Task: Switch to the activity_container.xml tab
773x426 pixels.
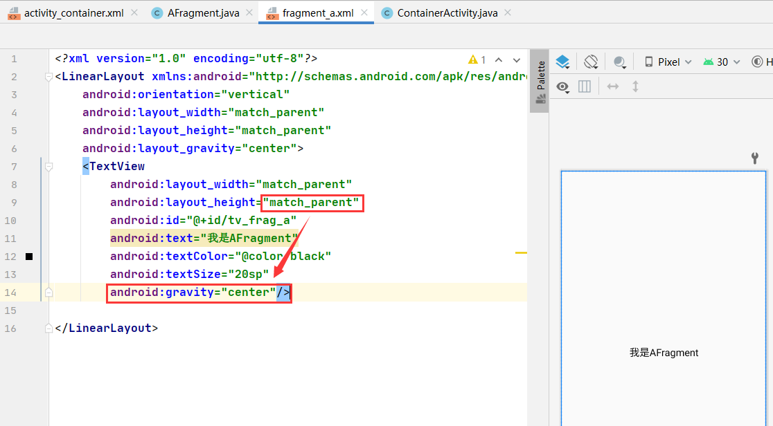Action: coord(73,13)
